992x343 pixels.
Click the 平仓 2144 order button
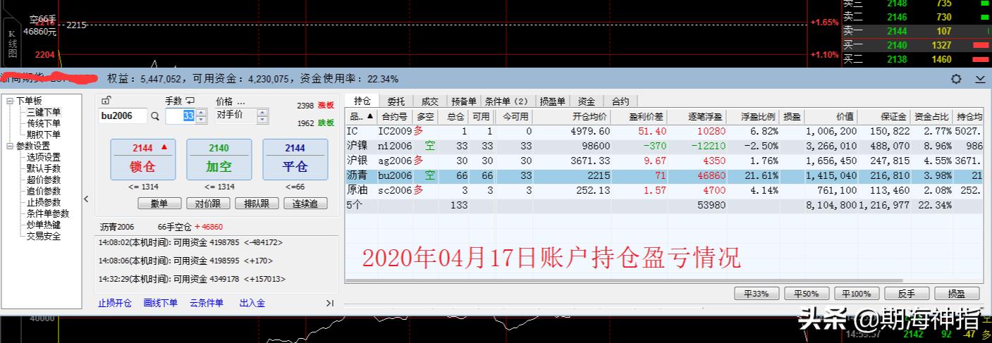295,159
